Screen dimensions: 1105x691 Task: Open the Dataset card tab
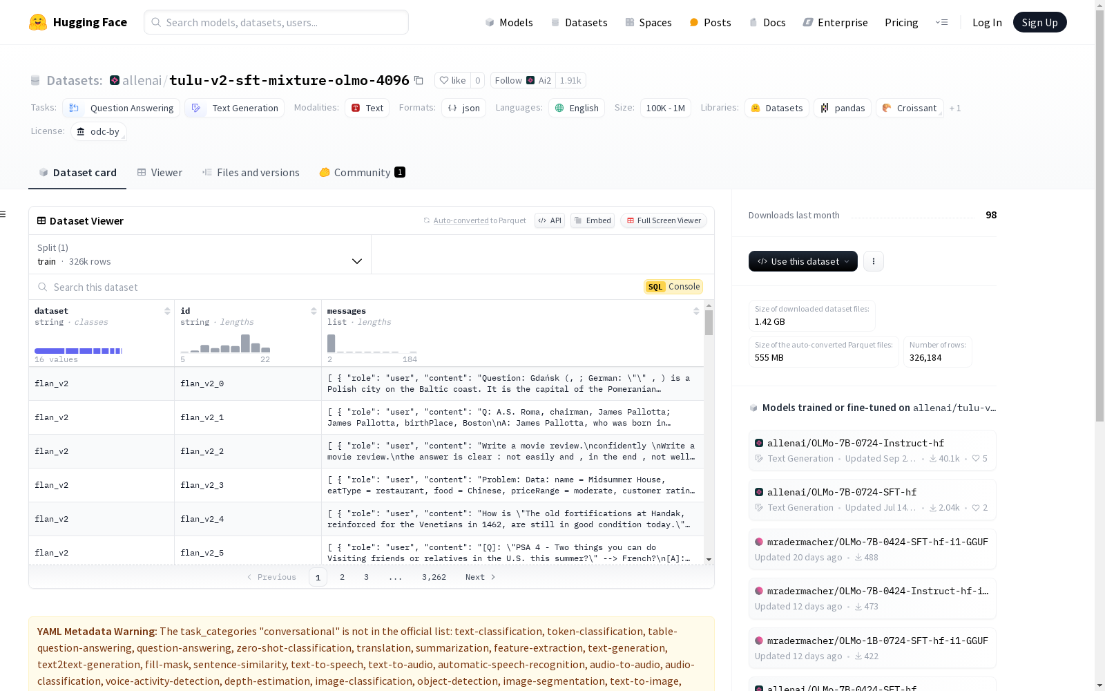pyautogui.click(x=77, y=173)
